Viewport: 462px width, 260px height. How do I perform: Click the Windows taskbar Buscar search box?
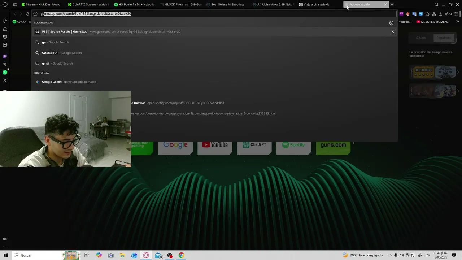[x=47, y=255]
